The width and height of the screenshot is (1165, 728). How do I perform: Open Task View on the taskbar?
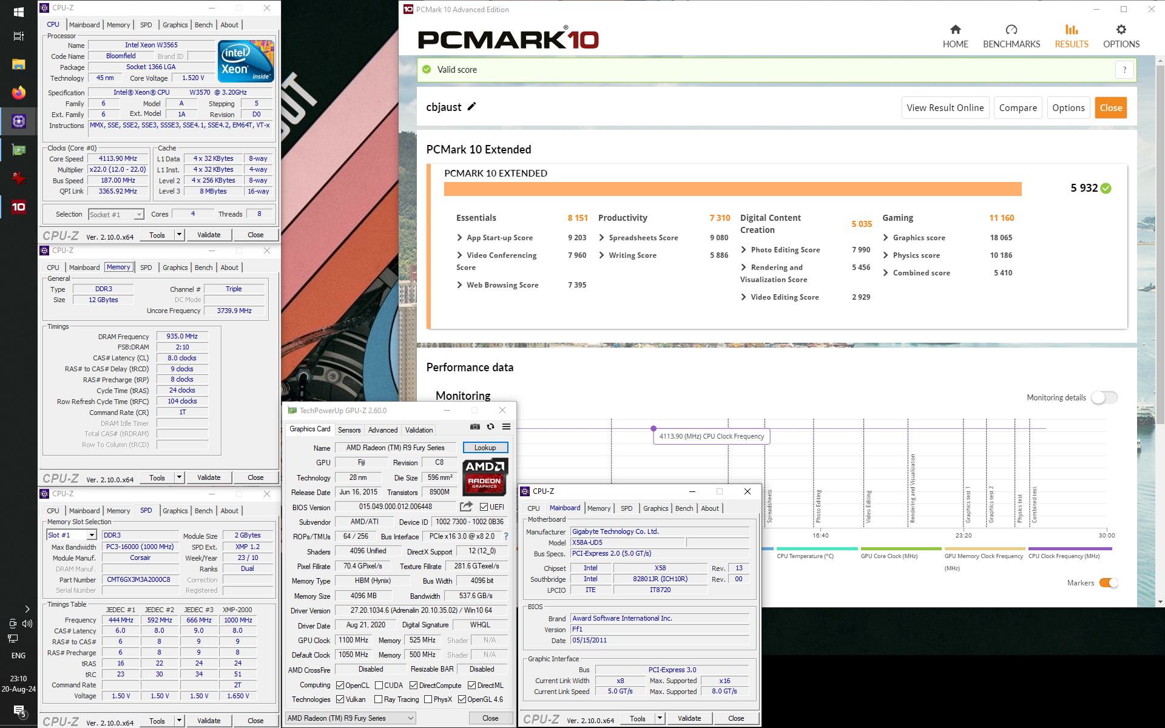click(19, 36)
